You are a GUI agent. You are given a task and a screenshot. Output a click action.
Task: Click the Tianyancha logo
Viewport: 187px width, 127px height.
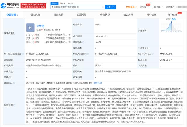pos(10,6)
